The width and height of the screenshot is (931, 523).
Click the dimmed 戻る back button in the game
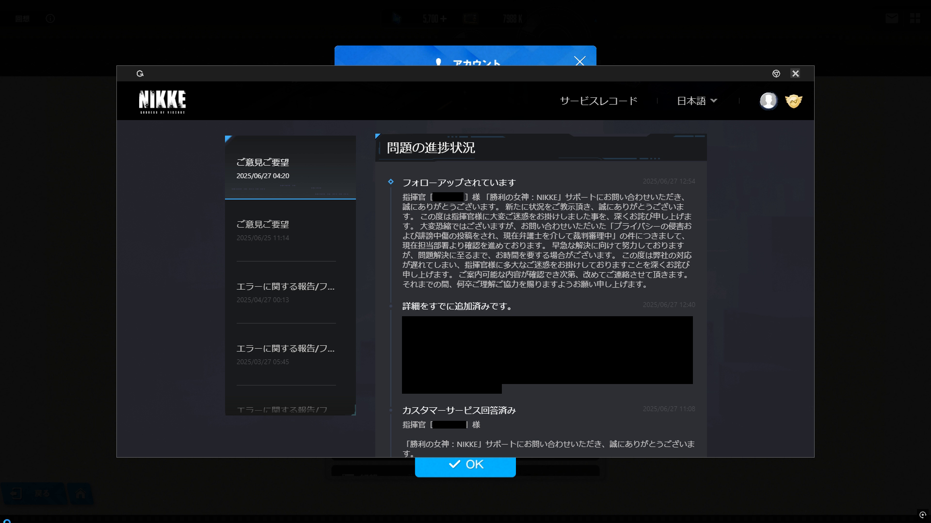click(x=33, y=493)
